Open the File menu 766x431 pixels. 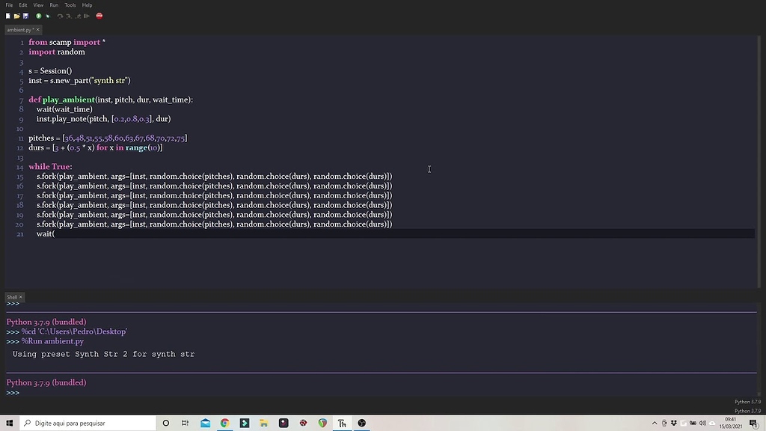tap(9, 5)
